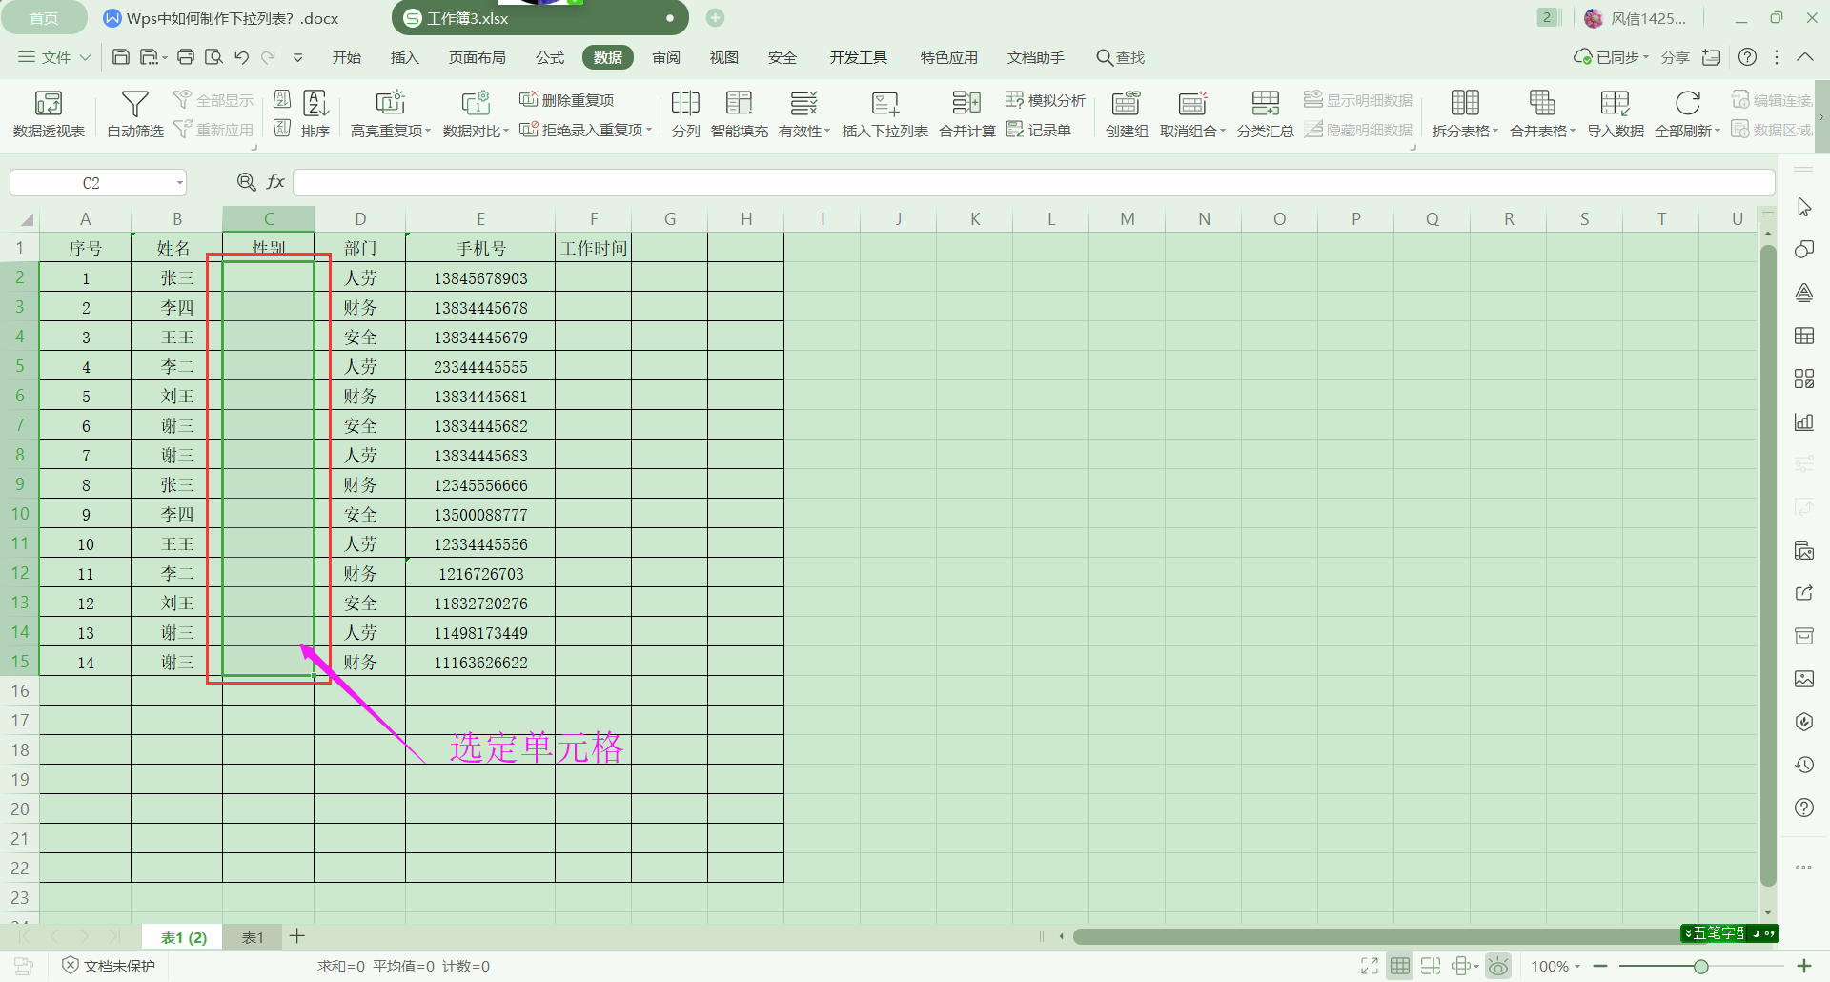Click 文档未保护 document protection status

coord(109,966)
